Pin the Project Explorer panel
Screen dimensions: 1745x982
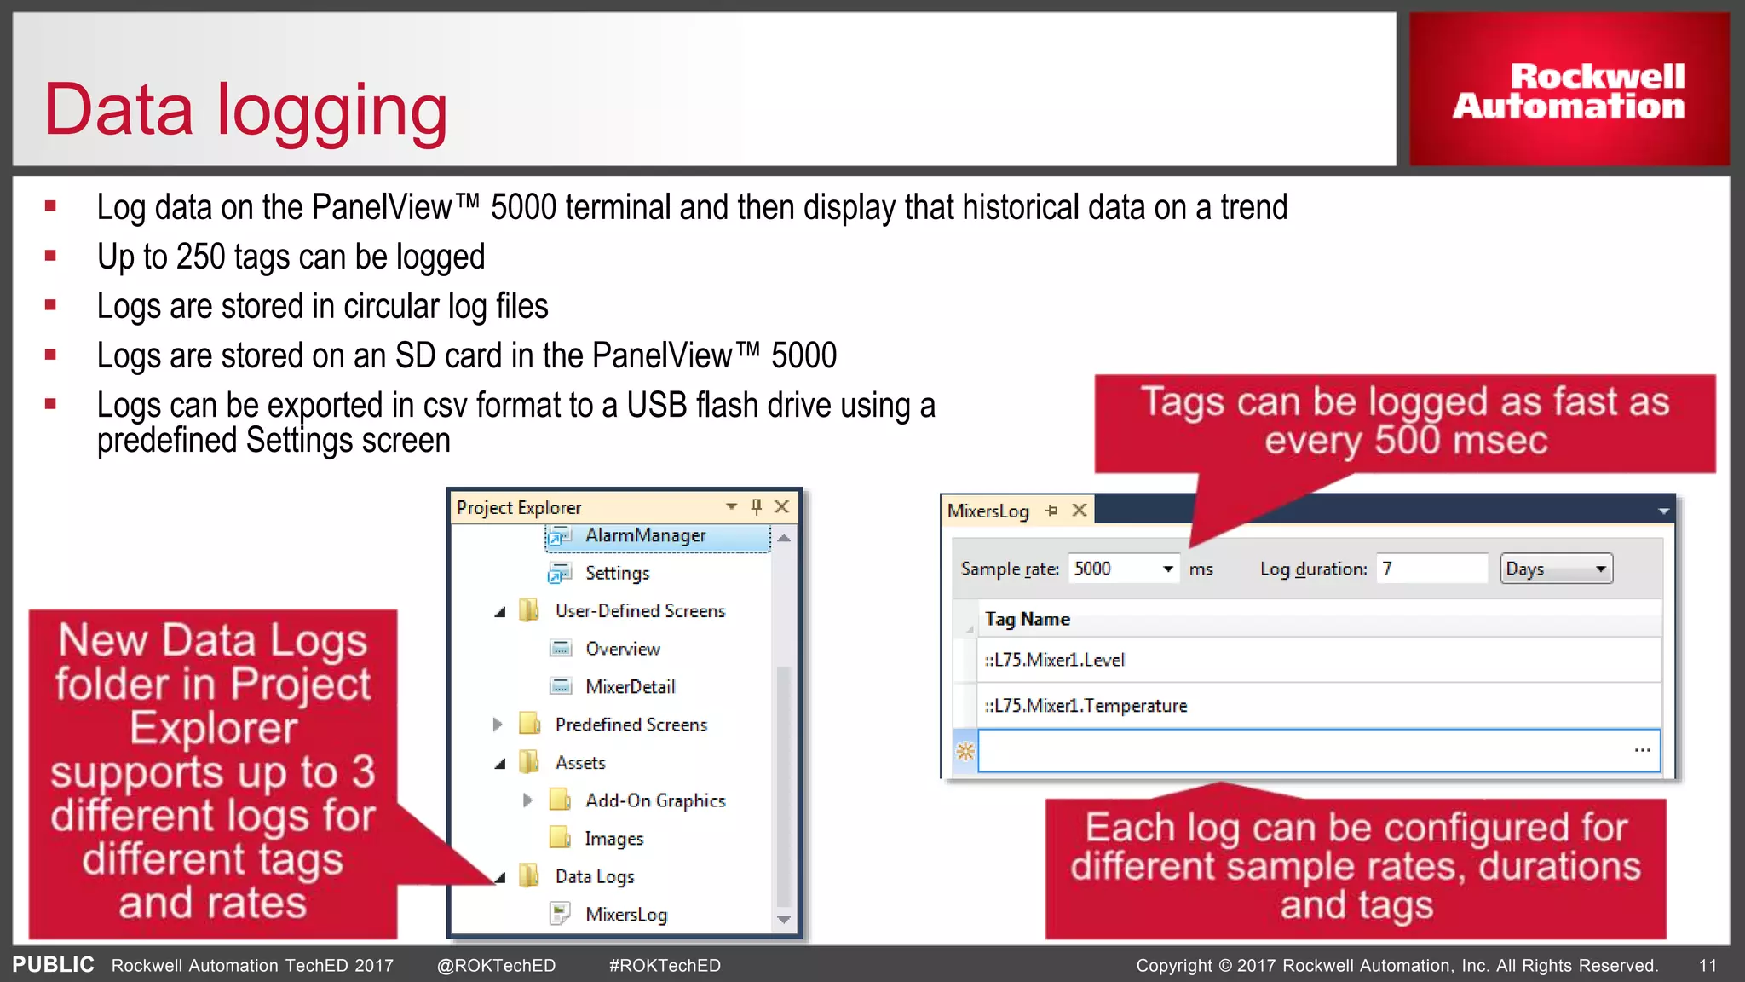(x=756, y=507)
